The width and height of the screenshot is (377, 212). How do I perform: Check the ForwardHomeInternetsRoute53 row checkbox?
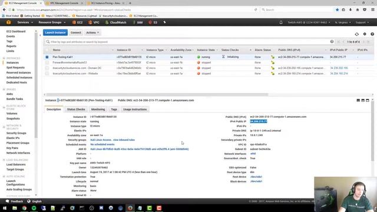(x=47, y=62)
